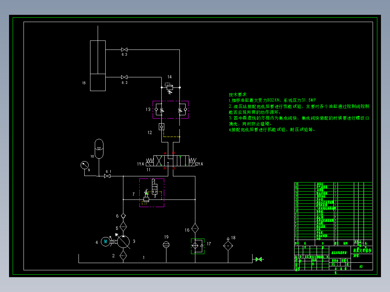The image size is (390, 292).
Task: Click the green-boxed cooler component numbered 17
Action: [198, 246]
